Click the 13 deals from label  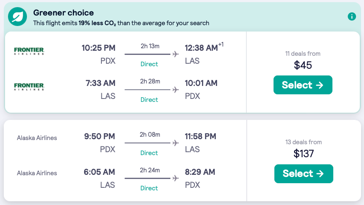tap(303, 142)
